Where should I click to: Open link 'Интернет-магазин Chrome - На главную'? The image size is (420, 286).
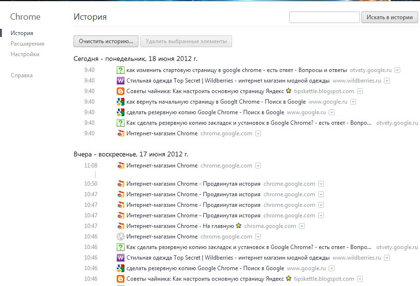(180, 226)
